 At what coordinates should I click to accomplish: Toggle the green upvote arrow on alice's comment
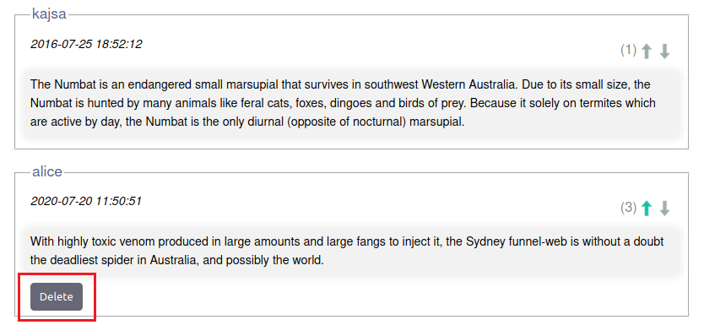pyautogui.click(x=646, y=209)
